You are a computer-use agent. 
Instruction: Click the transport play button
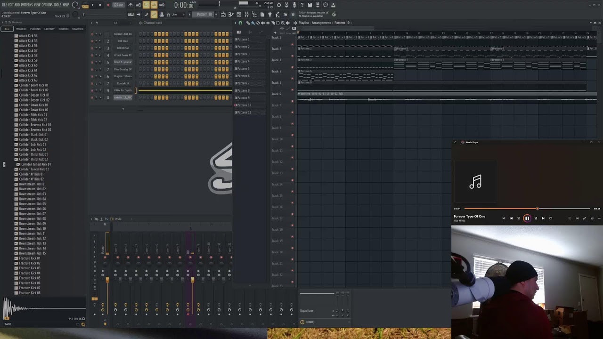(92, 5)
